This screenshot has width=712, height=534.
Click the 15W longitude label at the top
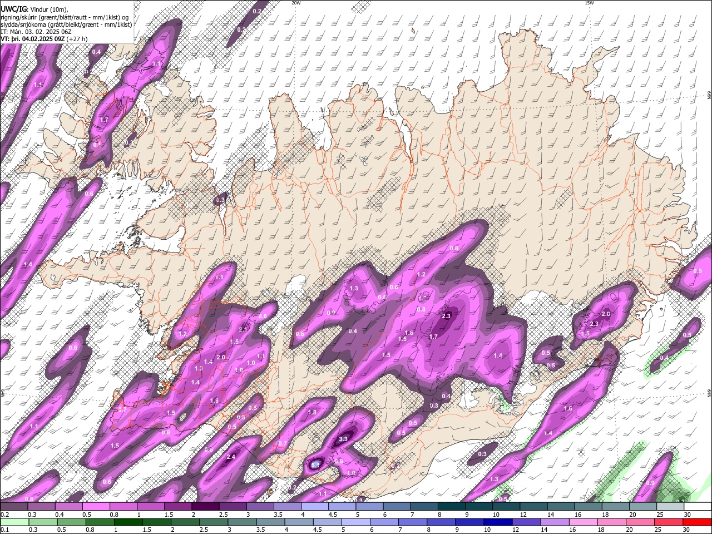pyautogui.click(x=589, y=3)
